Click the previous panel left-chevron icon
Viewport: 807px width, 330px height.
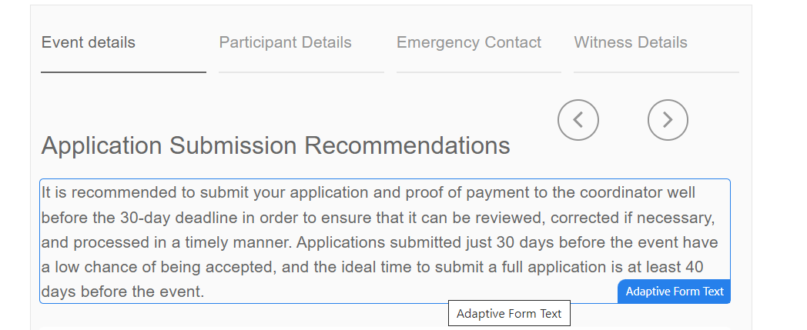click(578, 120)
